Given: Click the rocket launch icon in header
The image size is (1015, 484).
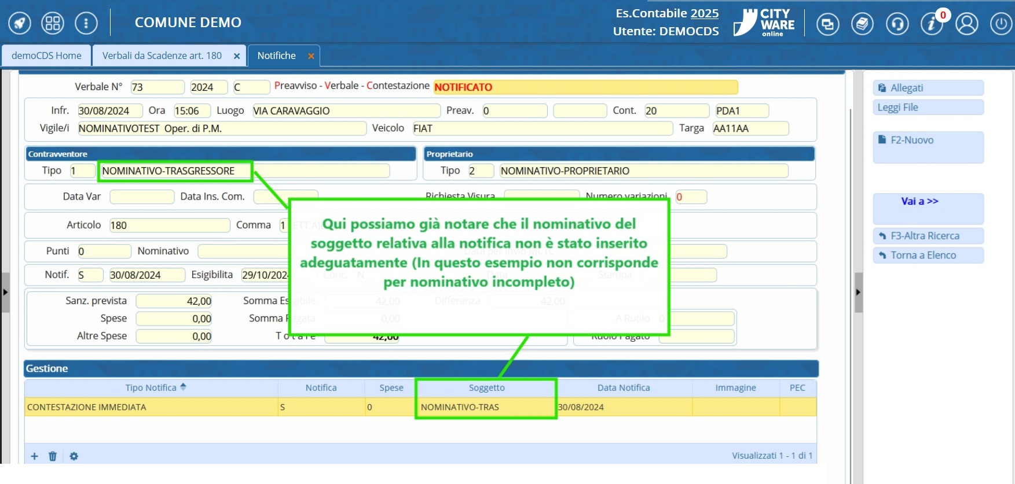Looking at the screenshot, I should 20,23.
